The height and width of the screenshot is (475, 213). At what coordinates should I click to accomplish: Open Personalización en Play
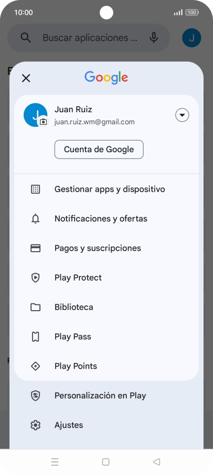[x=106, y=395]
